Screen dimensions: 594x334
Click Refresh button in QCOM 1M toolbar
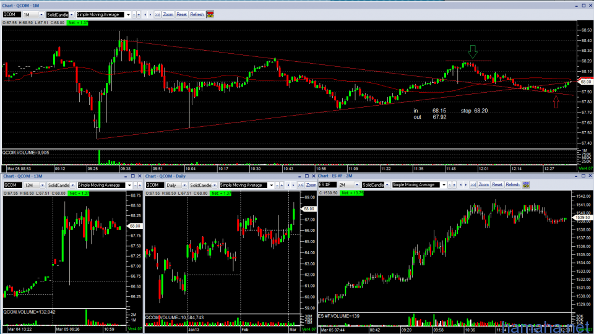tap(197, 14)
